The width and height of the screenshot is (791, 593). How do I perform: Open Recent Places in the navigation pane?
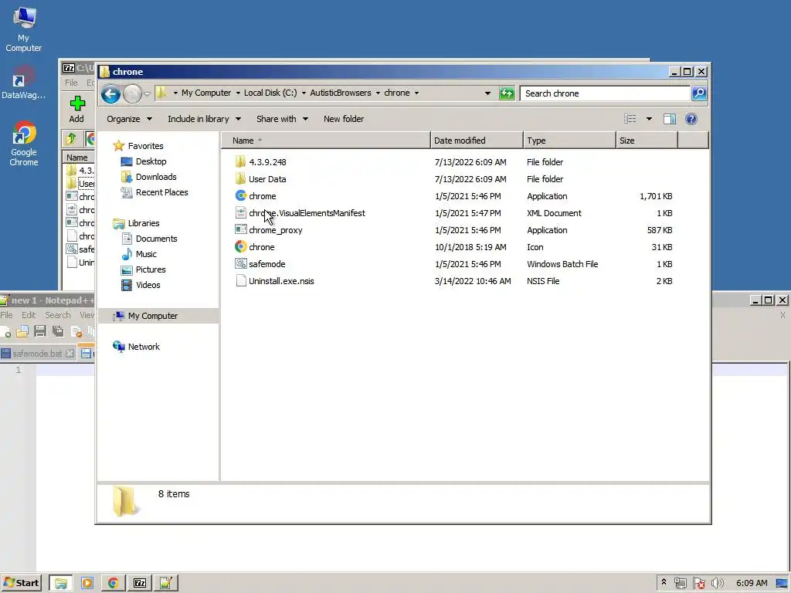[161, 192]
